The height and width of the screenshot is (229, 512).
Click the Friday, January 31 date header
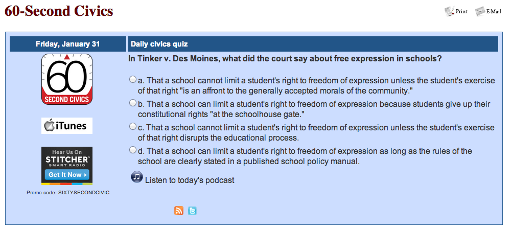68,44
